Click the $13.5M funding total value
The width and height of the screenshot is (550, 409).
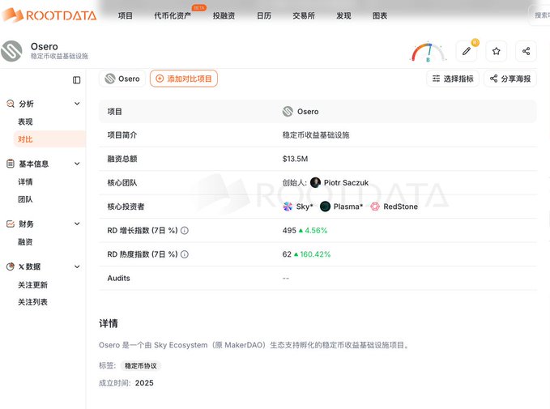click(x=295, y=159)
